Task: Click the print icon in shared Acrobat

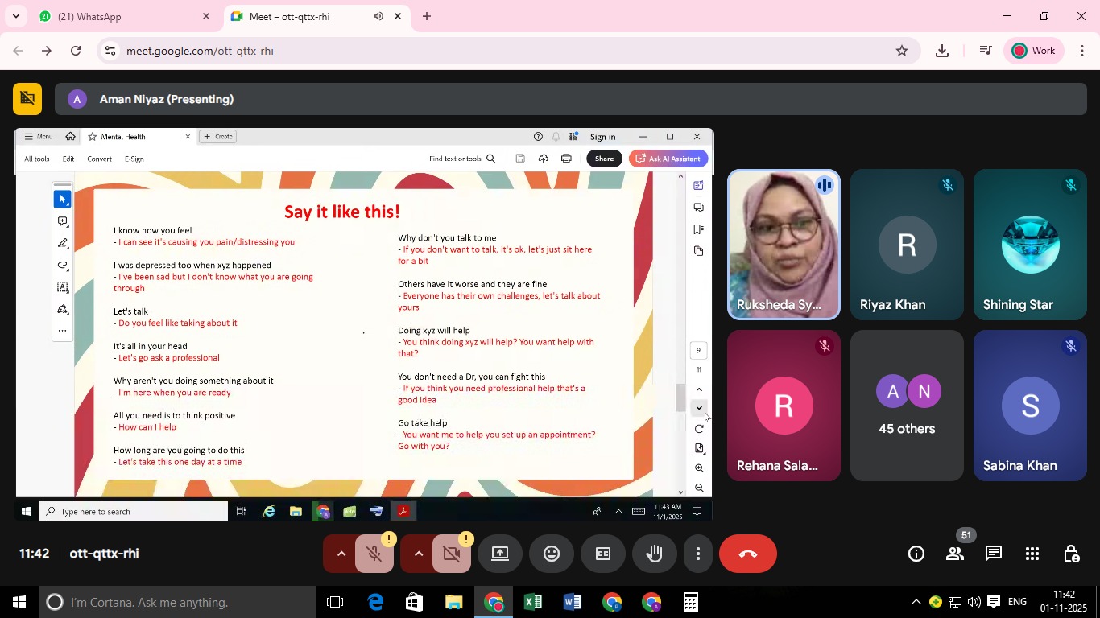Action: [566, 159]
